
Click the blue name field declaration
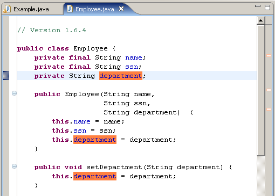pyautogui.click(x=134, y=57)
